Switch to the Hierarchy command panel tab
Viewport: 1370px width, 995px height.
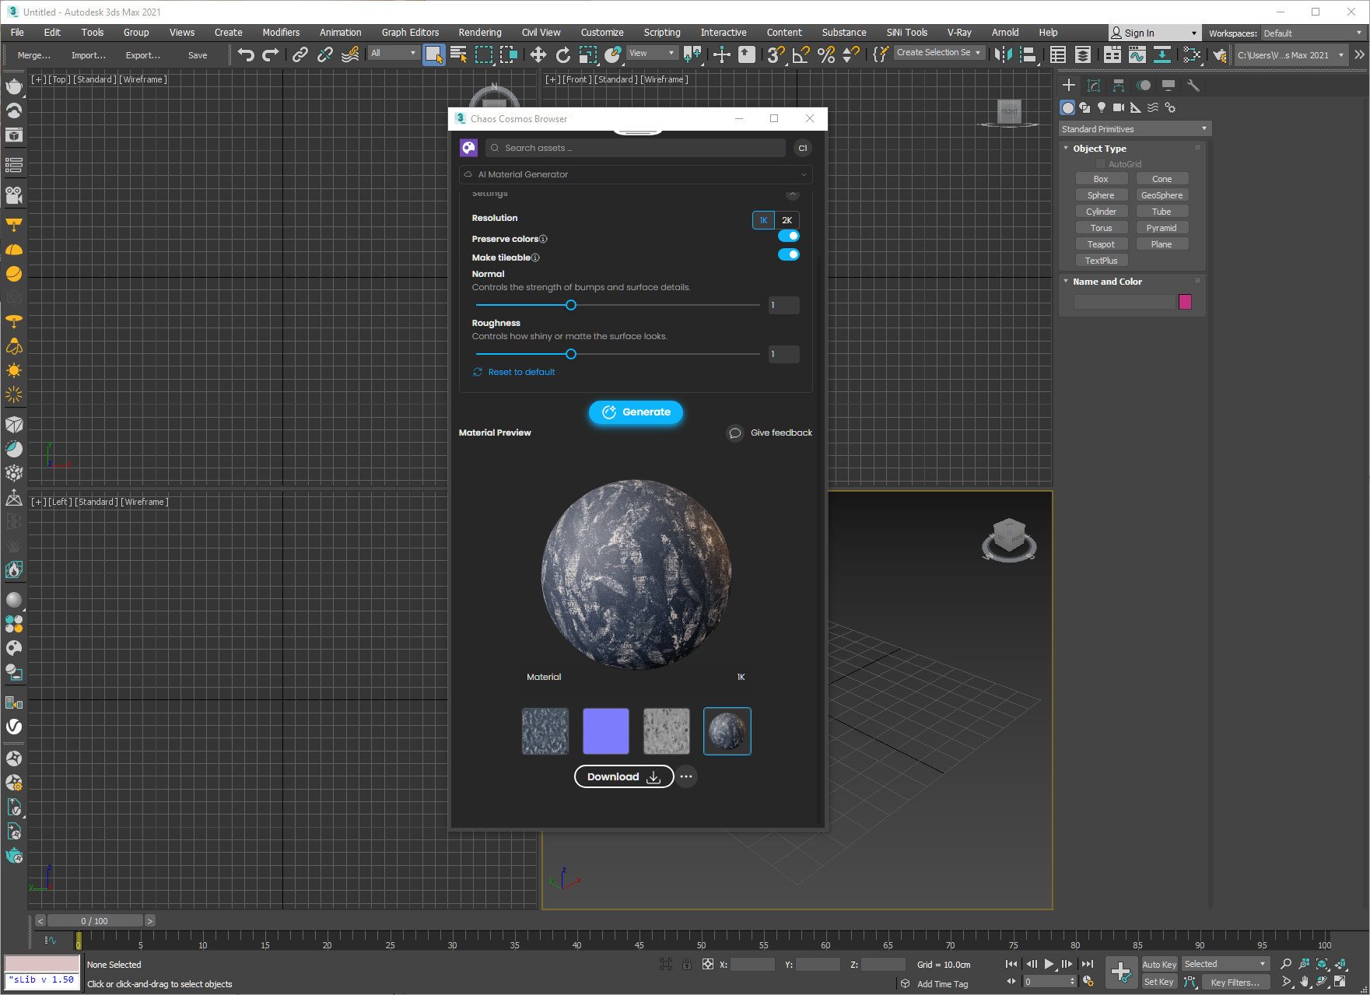(1118, 85)
